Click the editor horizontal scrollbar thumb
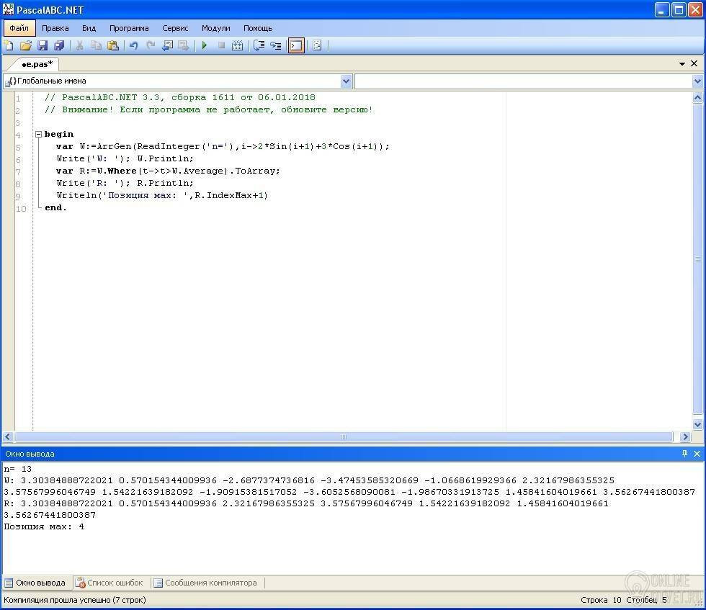706x610 pixels. [344, 436]
